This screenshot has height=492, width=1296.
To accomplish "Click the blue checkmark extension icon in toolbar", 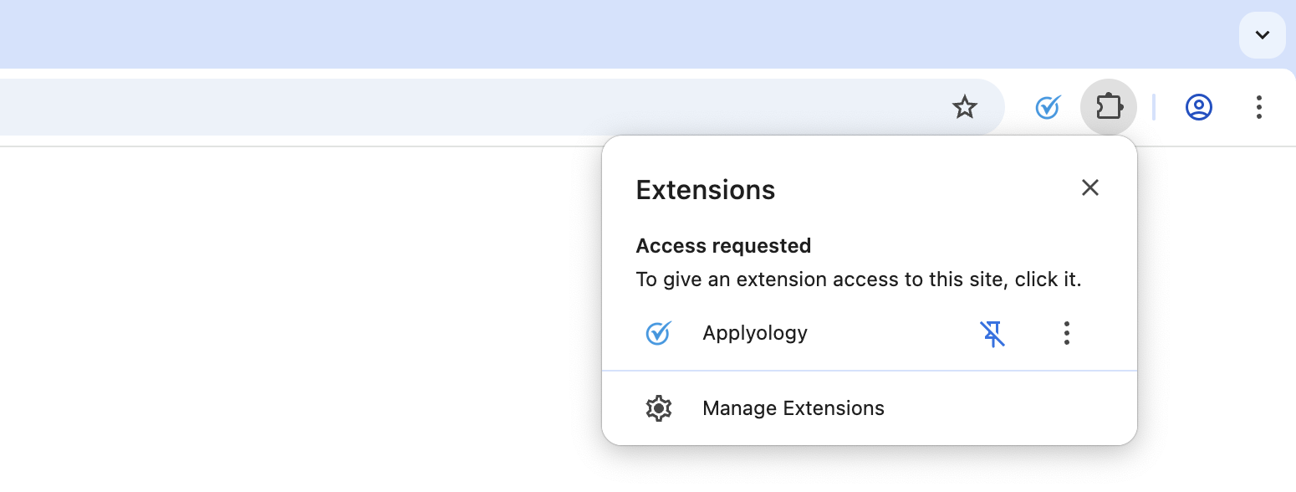I will point(1047,107).
